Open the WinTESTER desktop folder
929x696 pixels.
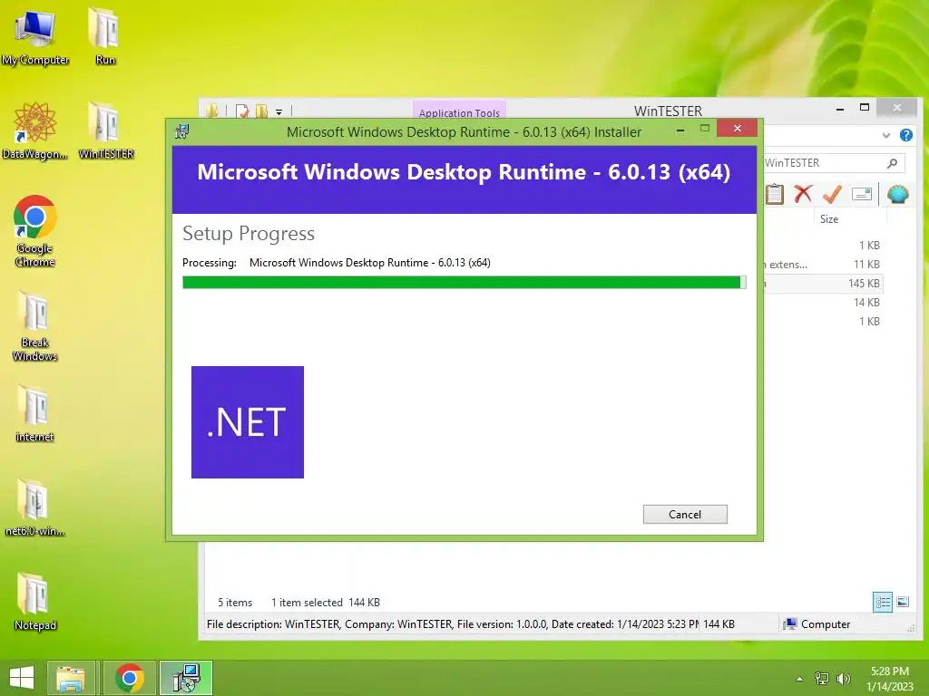coord(106,130)
